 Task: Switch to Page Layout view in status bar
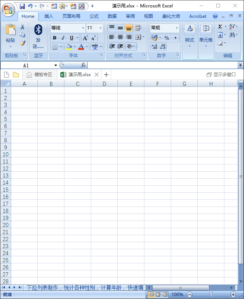(158, 295)
